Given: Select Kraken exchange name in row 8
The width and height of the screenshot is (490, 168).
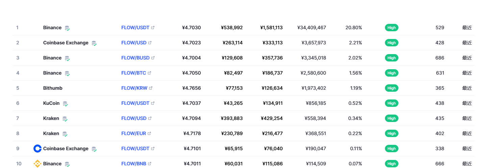Looking at the screenshot, I should [51, 133].
